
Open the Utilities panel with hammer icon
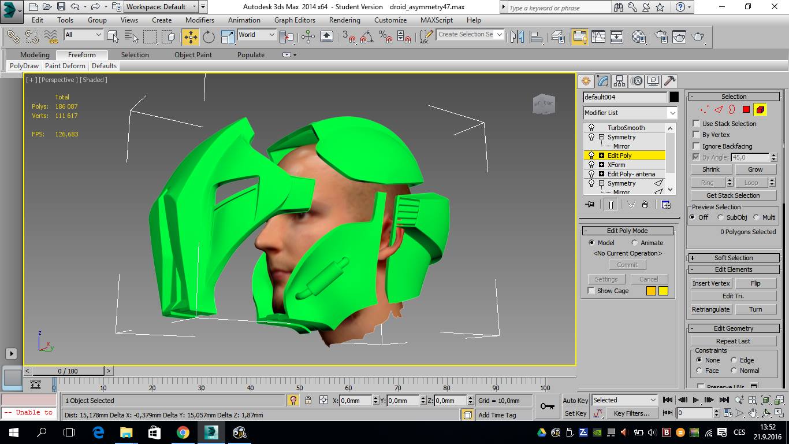(x=669, y=81)
